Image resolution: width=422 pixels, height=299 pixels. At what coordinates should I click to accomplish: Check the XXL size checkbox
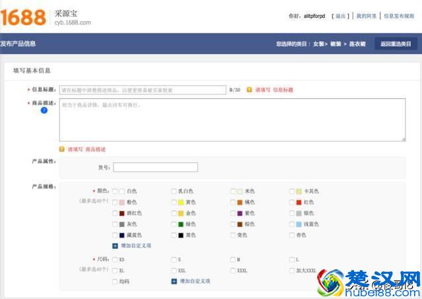coord(174,271)
